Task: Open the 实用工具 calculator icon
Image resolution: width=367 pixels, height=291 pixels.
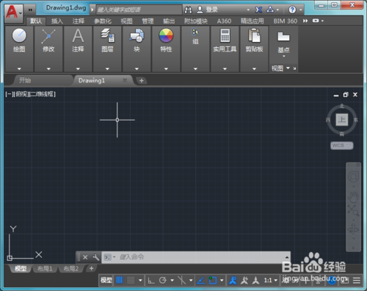Action: [x=225, y=35]
